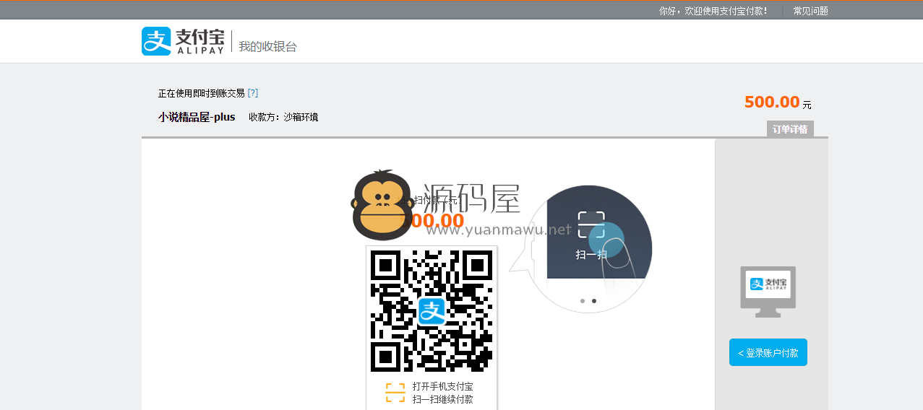
Task: Click the 登录账户付款 button
Action: tap(768, 353)
